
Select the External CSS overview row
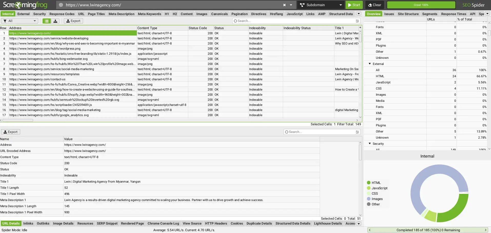point(426,88)
